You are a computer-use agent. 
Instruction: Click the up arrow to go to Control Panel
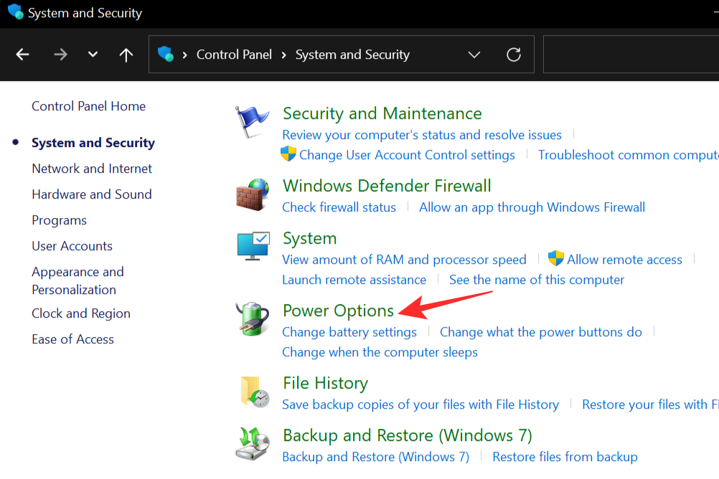pyautogui.click(x=126, y=54)
